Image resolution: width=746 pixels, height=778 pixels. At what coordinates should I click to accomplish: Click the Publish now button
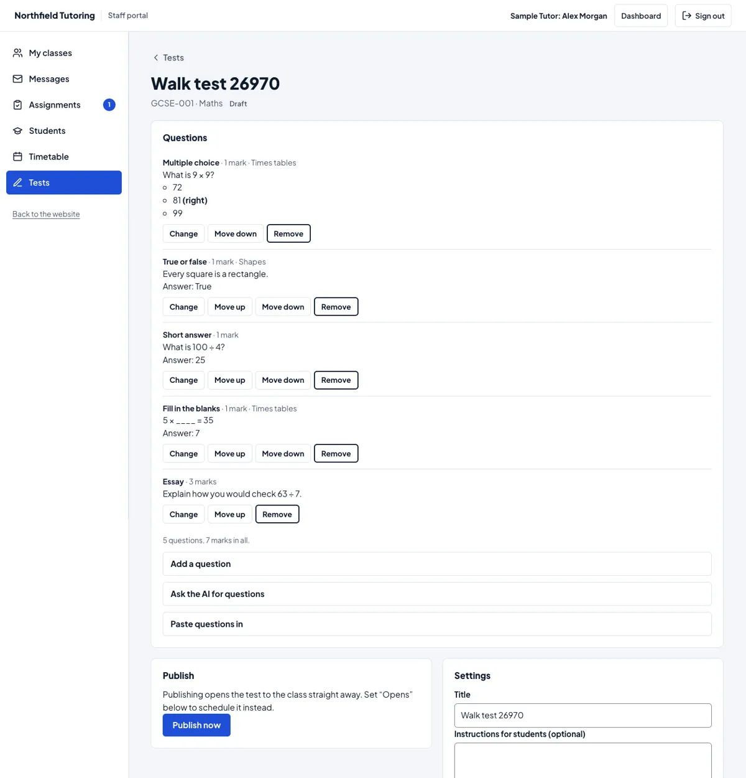point(196,725)
